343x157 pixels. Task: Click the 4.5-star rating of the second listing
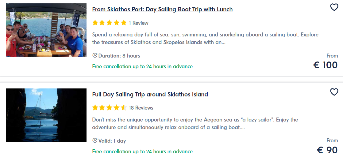point(110,108)
